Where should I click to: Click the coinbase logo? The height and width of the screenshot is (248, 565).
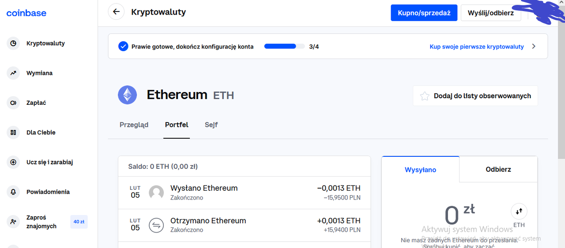click(x=26, y=13)
